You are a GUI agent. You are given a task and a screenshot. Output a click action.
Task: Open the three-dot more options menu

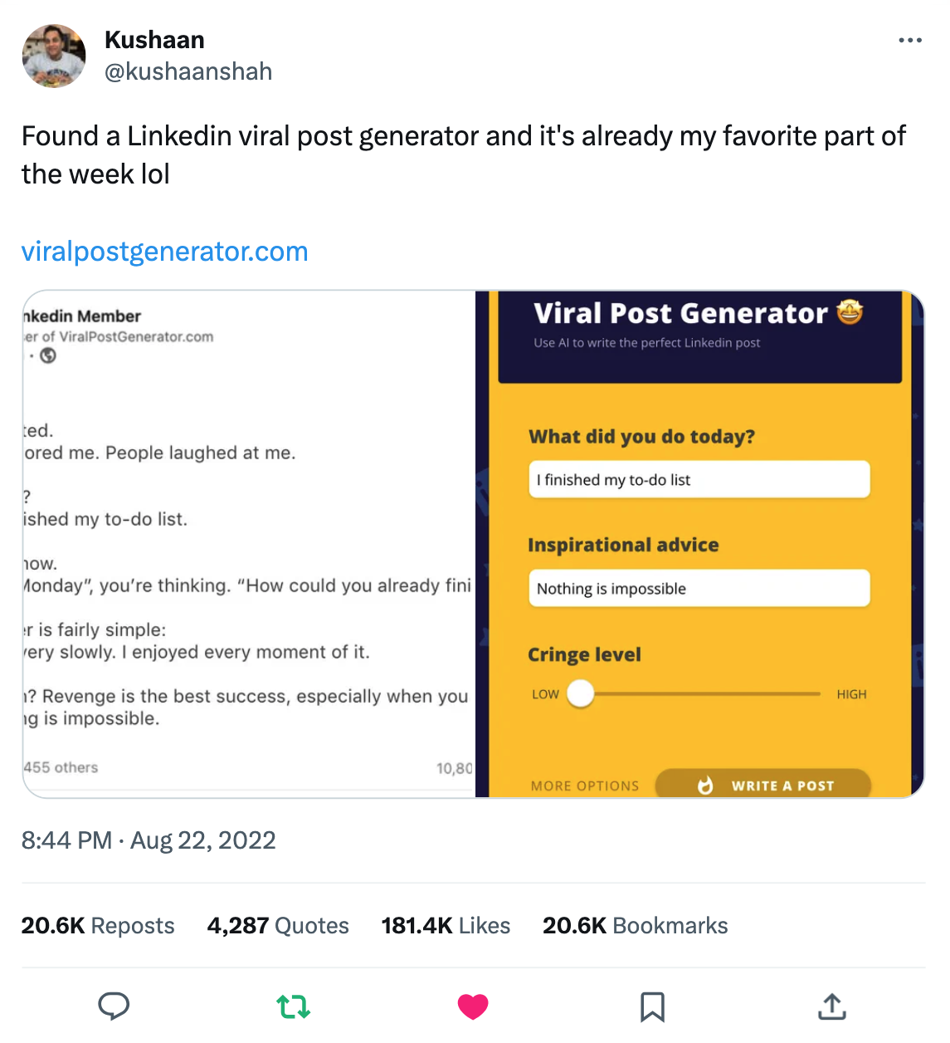click(x=909, y=40)
